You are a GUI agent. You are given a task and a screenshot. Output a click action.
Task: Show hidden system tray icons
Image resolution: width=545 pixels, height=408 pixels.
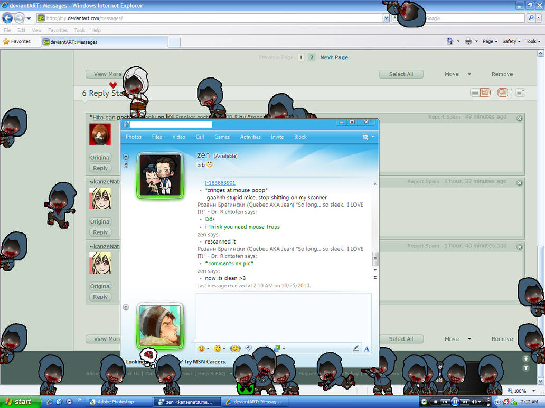[x=497, y=402]
